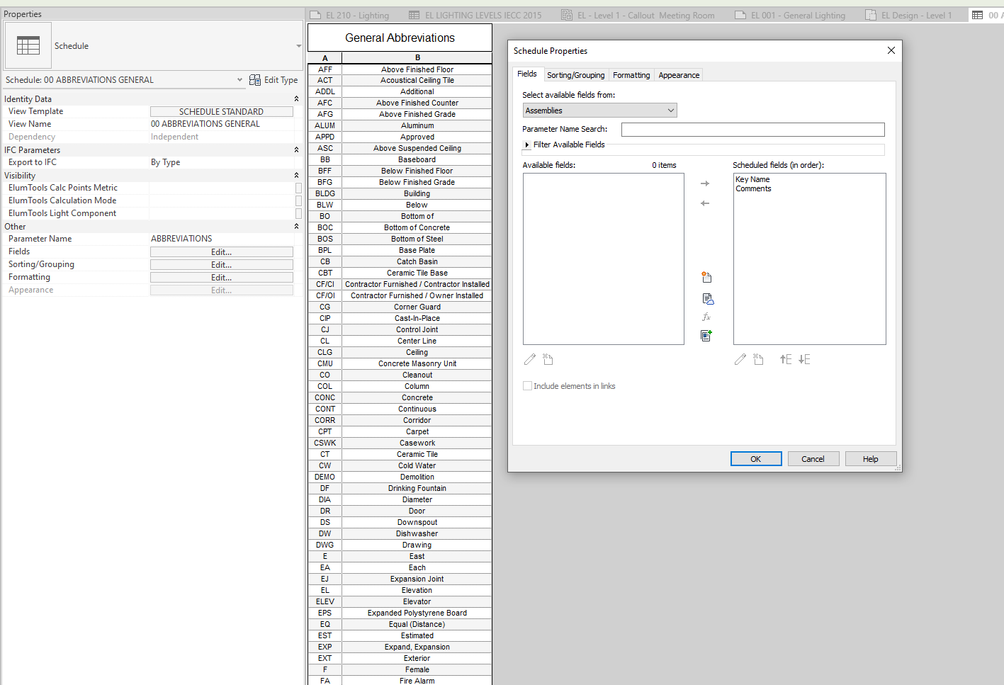
Task: Click the remove parameter left-arrow icon
Action: tap(705, 203)
